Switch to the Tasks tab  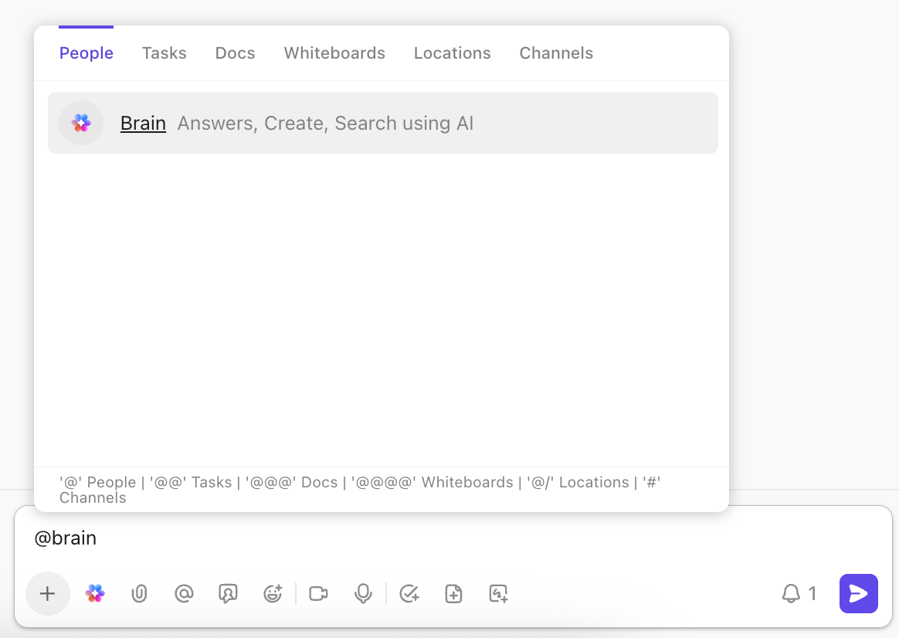pos(164,53)
